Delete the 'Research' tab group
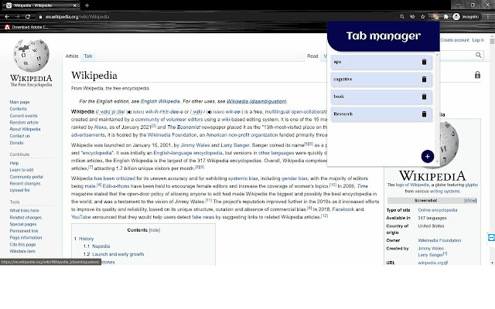 pos(424,114)
